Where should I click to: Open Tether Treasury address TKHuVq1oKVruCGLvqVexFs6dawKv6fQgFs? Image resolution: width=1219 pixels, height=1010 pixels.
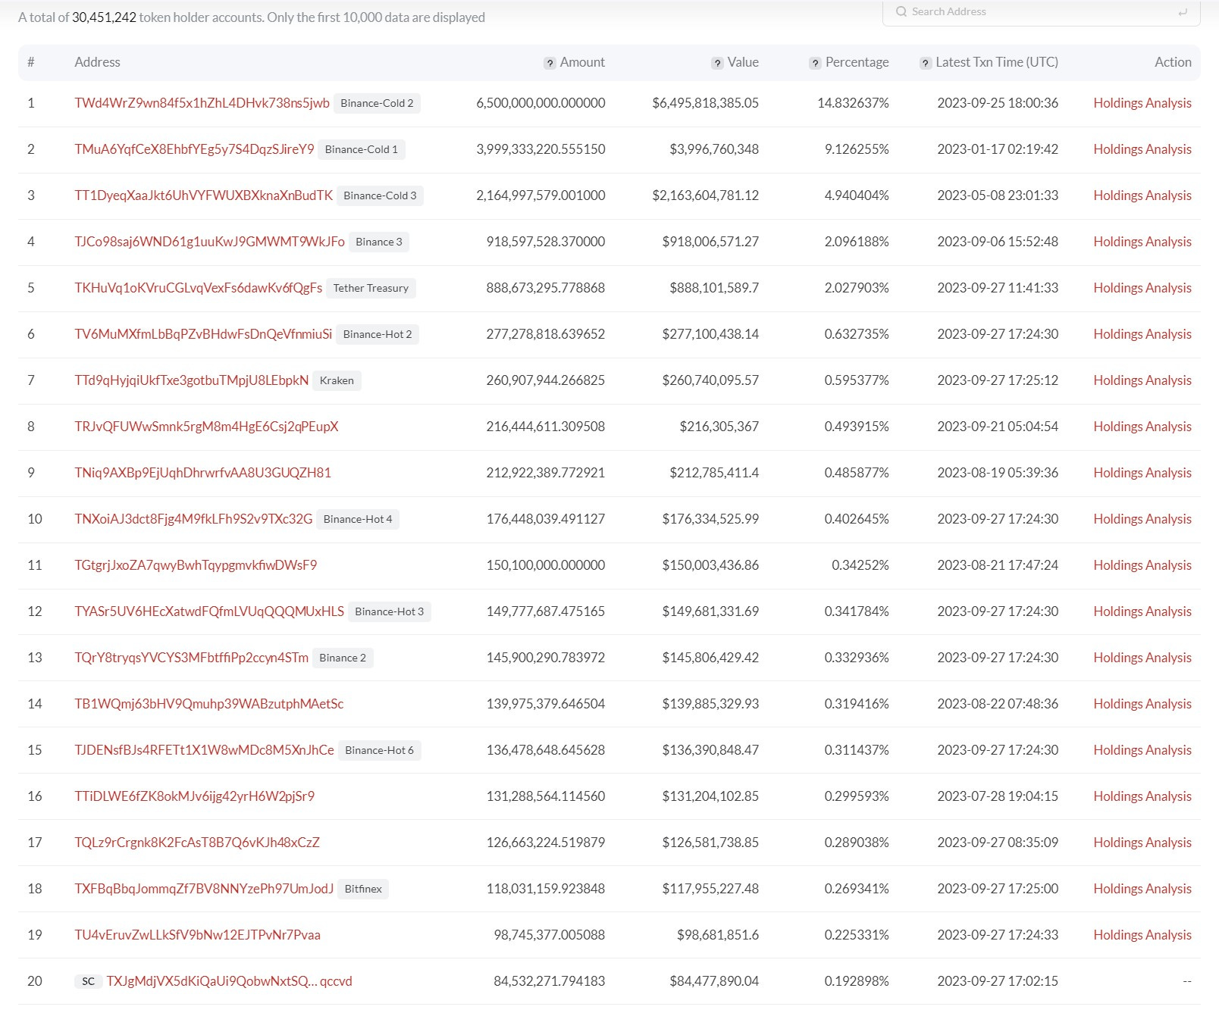coord(198,288)
